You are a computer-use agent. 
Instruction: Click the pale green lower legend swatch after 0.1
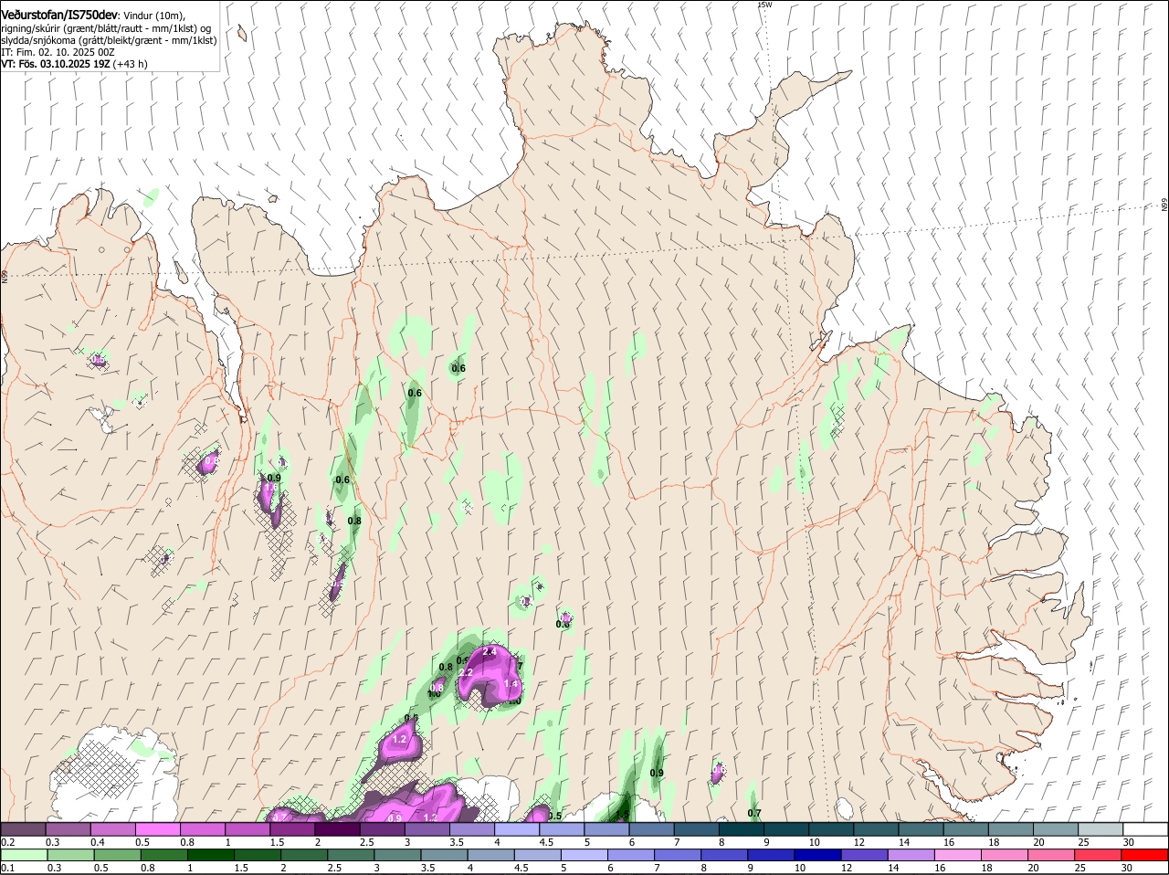tap(23, 856)
